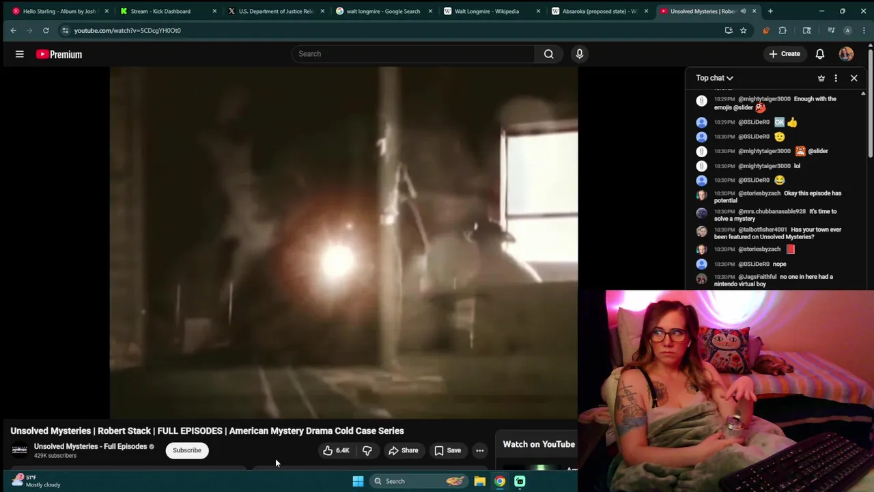Open the green app in taskbar
The image size is (874, 492).
click(520, 481)
